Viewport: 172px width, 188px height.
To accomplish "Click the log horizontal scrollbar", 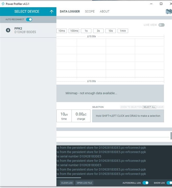I will 69,178.
